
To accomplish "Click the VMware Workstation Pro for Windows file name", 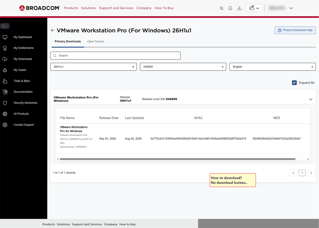I will tap(74, 129).
